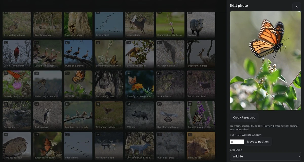304x162 pixels.
Task: Open photo 76 Buck in tall grass
Action: coord(170,146)
